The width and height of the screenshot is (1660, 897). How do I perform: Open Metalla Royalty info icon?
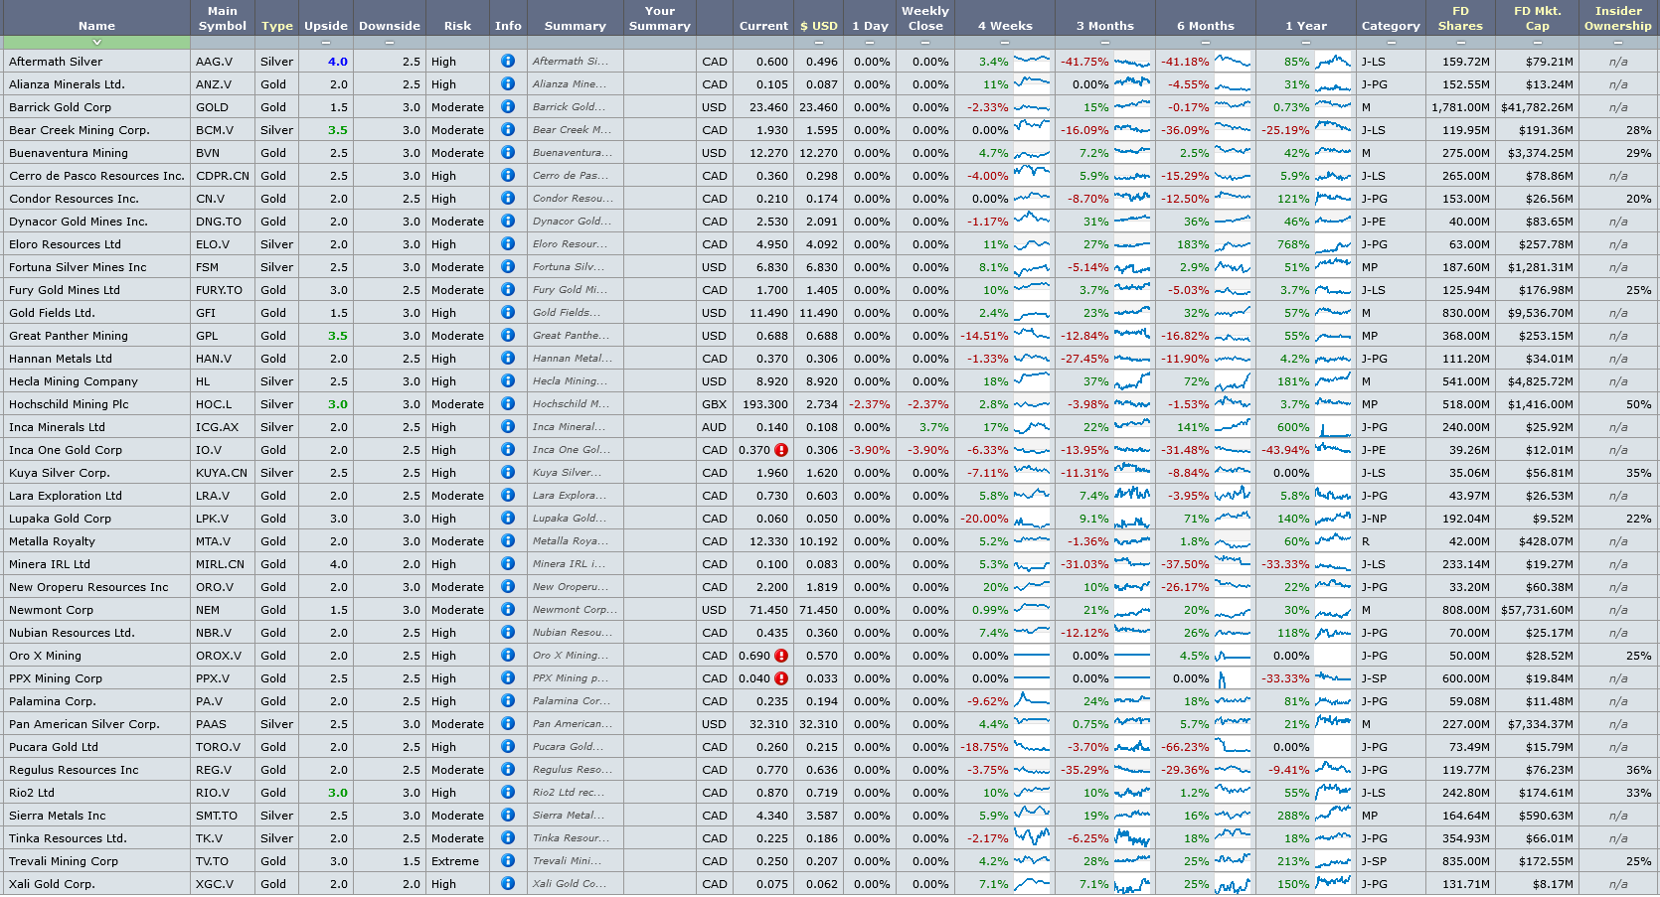(x=508, y=540)
